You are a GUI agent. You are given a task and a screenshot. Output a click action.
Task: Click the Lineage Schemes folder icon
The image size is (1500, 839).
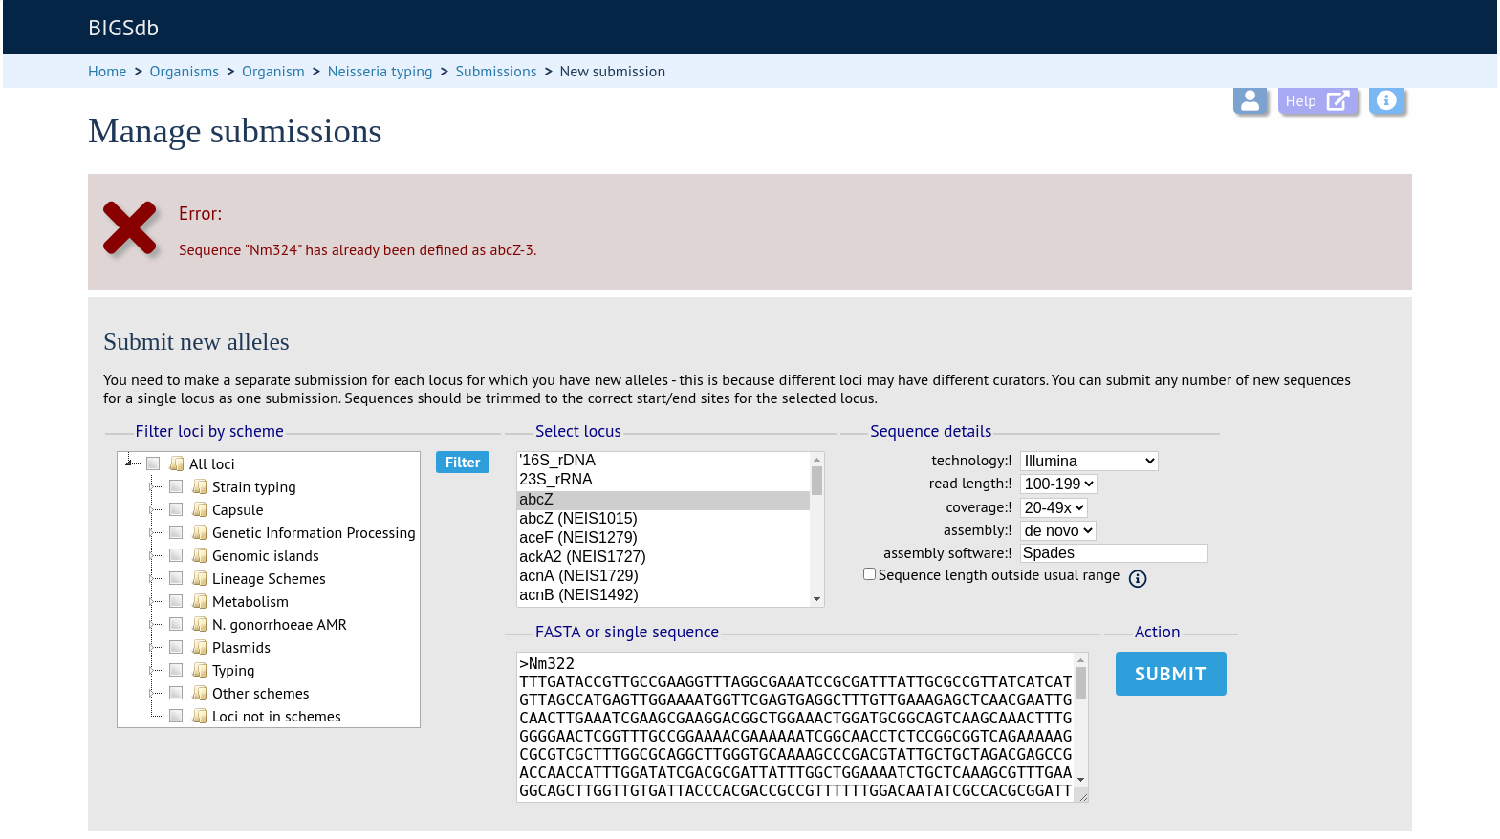[x=200, y=578]
